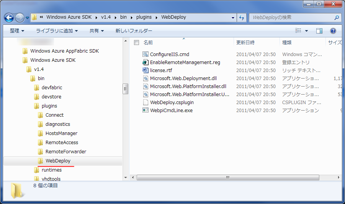This screenshot has height=204, width=345.
Task: Toggle the select-all checkbox in header
Action: [136, 42]
